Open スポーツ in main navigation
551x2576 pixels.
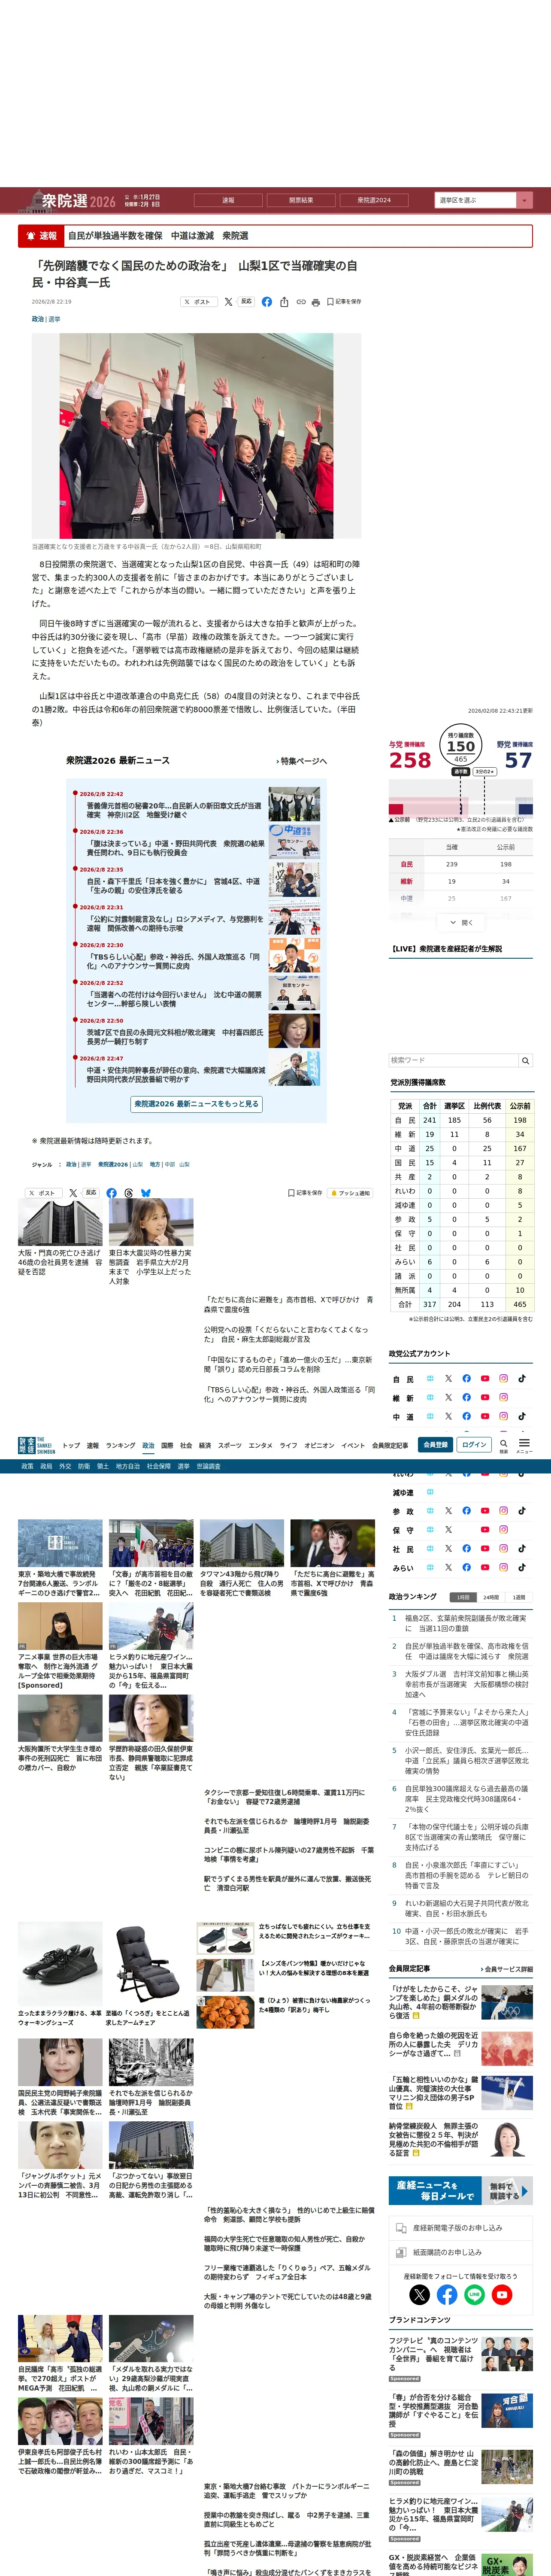[230, 1445]
